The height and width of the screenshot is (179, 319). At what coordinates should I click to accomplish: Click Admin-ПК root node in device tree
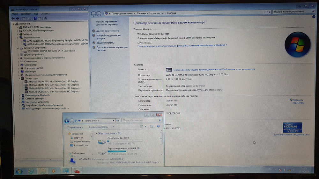coord(25,24)
